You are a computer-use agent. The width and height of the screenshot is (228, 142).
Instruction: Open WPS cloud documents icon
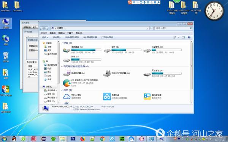point(67,97)
